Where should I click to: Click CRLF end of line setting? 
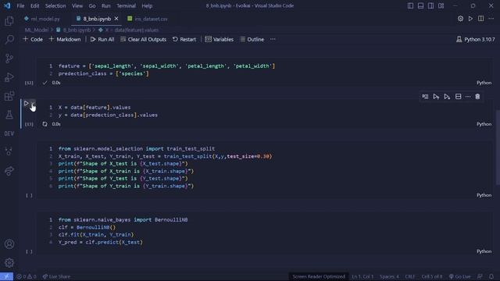point(409,276)
